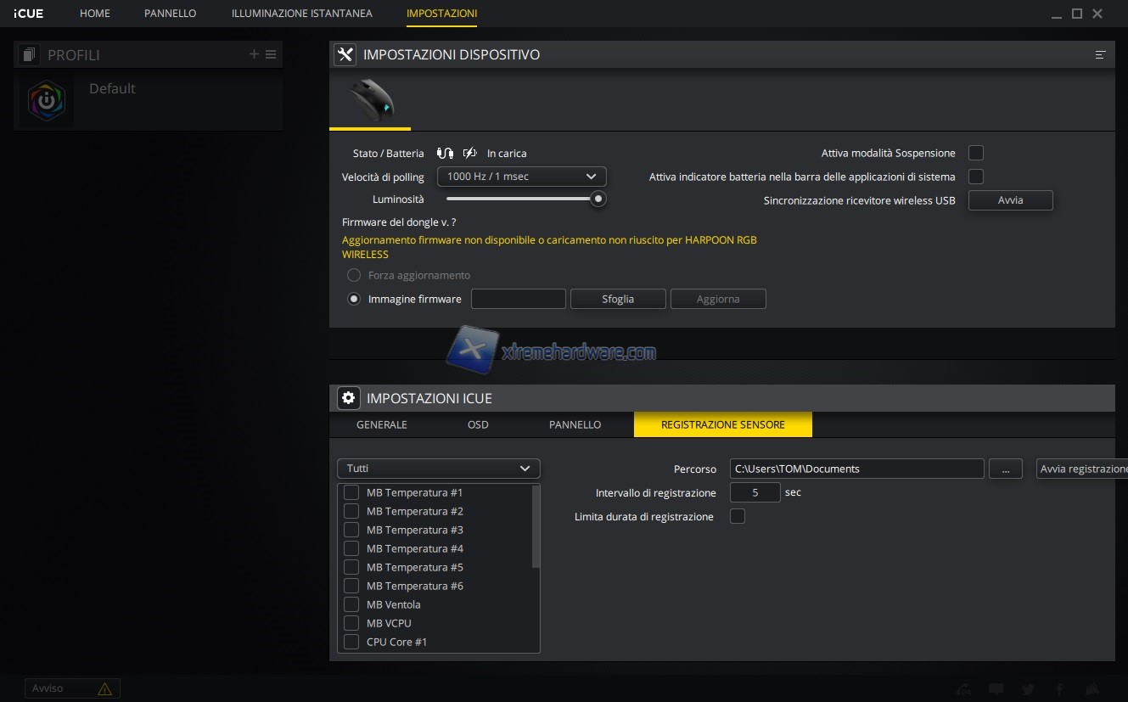The width and height of the screenshot is (1128, 702).
Task: Expand the Tutti sensor filter dropdown
Action: 438,469
